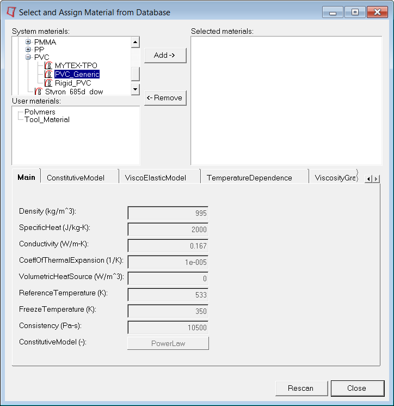This screenshot has height=406, width=394.
Task: Open the ViscoElasticModel tab
Action: coord(159,178)
